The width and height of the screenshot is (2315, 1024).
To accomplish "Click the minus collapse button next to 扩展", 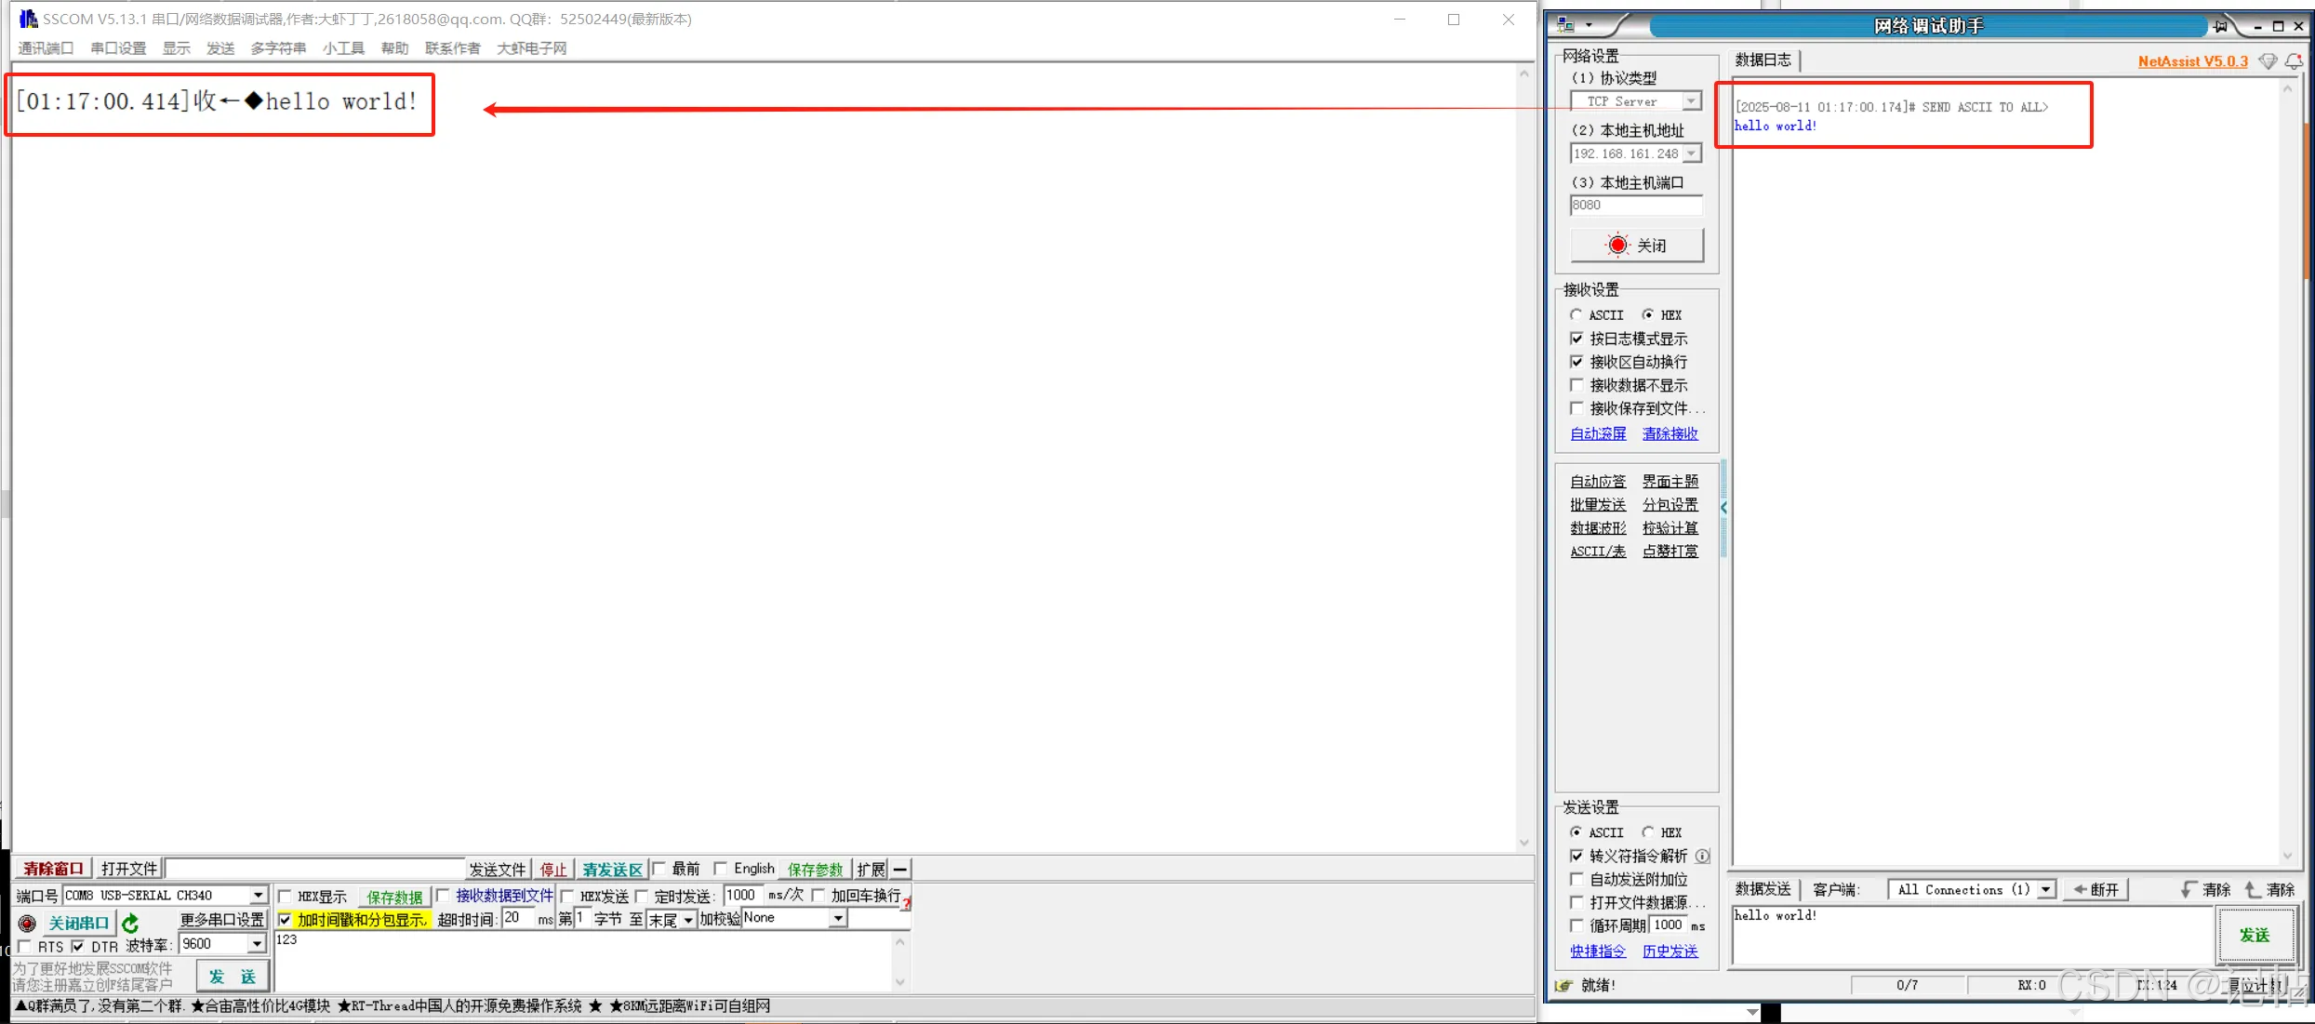I will point(899,869).
